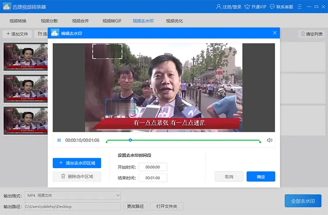This screenshot has height=215, width=328.
Task: Click the 注册/登录 user icon
Action: (x=218, y=7)
